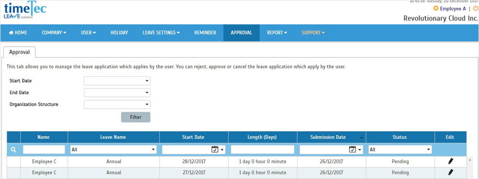Click Employee C in the 27/12/2017 row
479x179 pixels.
(x=44, y=172)
